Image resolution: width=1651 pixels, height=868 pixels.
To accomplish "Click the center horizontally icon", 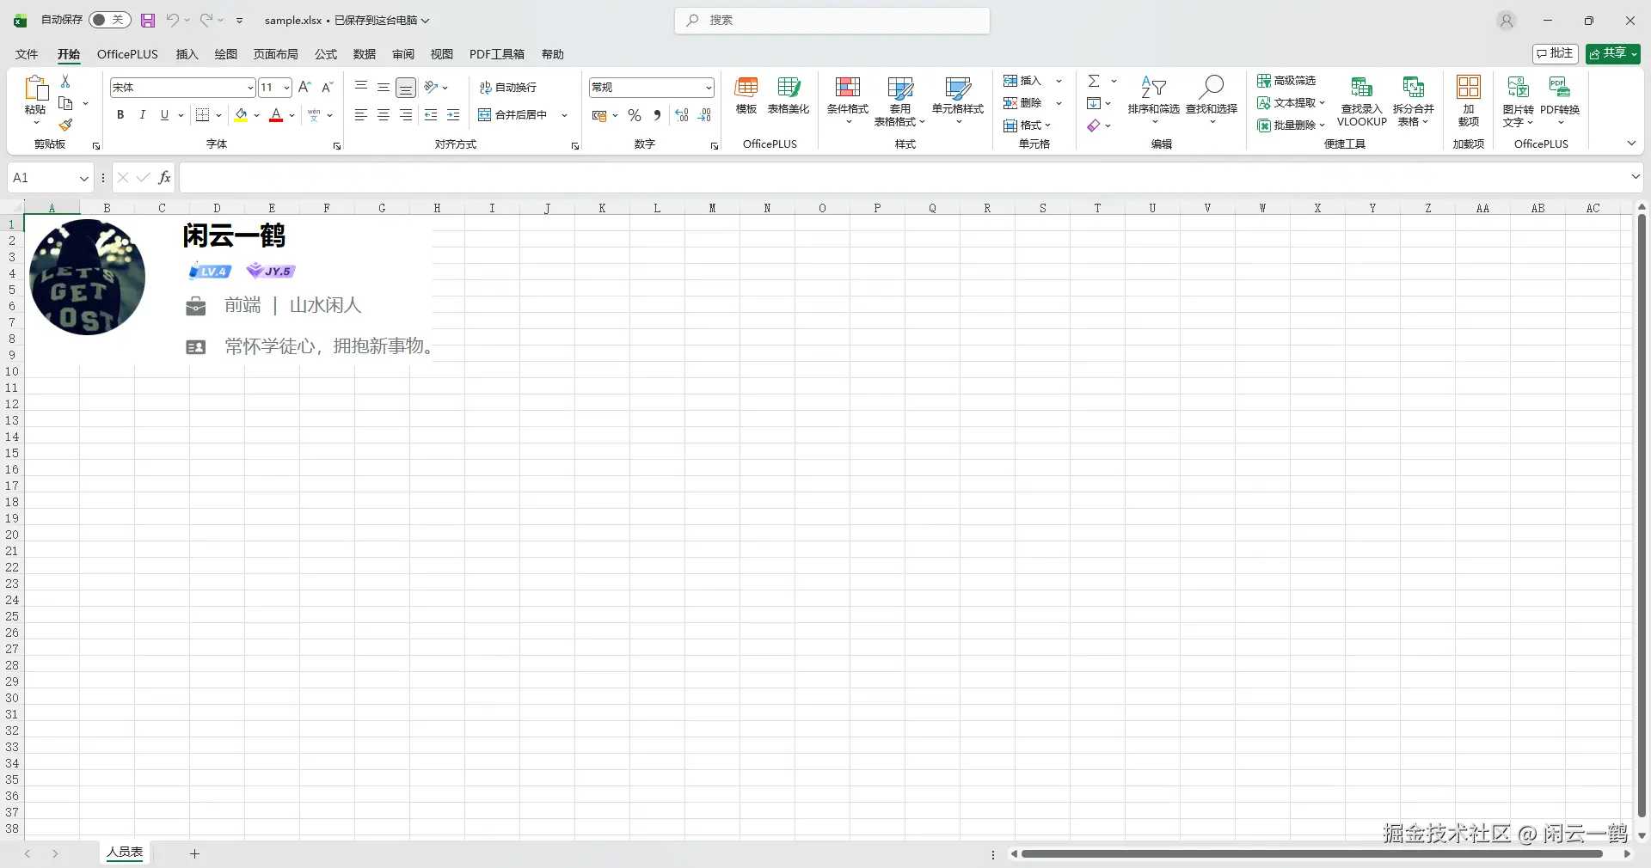I will coord(384,115).
